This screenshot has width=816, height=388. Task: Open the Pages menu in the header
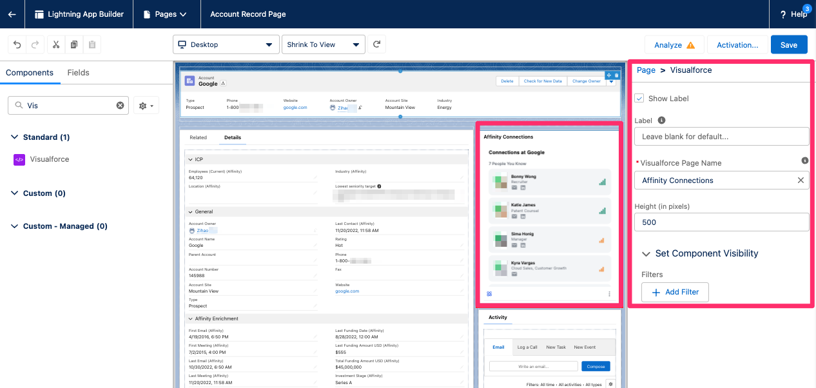click(166, 14)
